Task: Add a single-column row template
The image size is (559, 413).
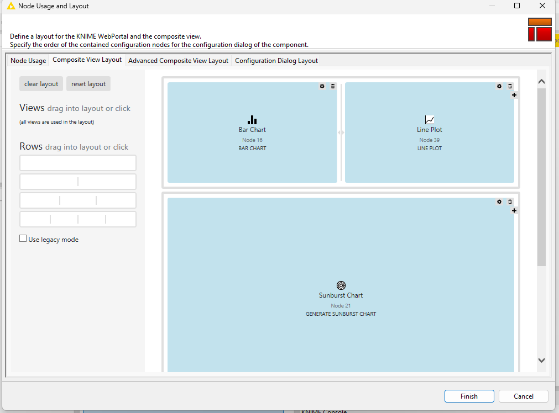Action: pyautogui.click(x=78, y=163)
